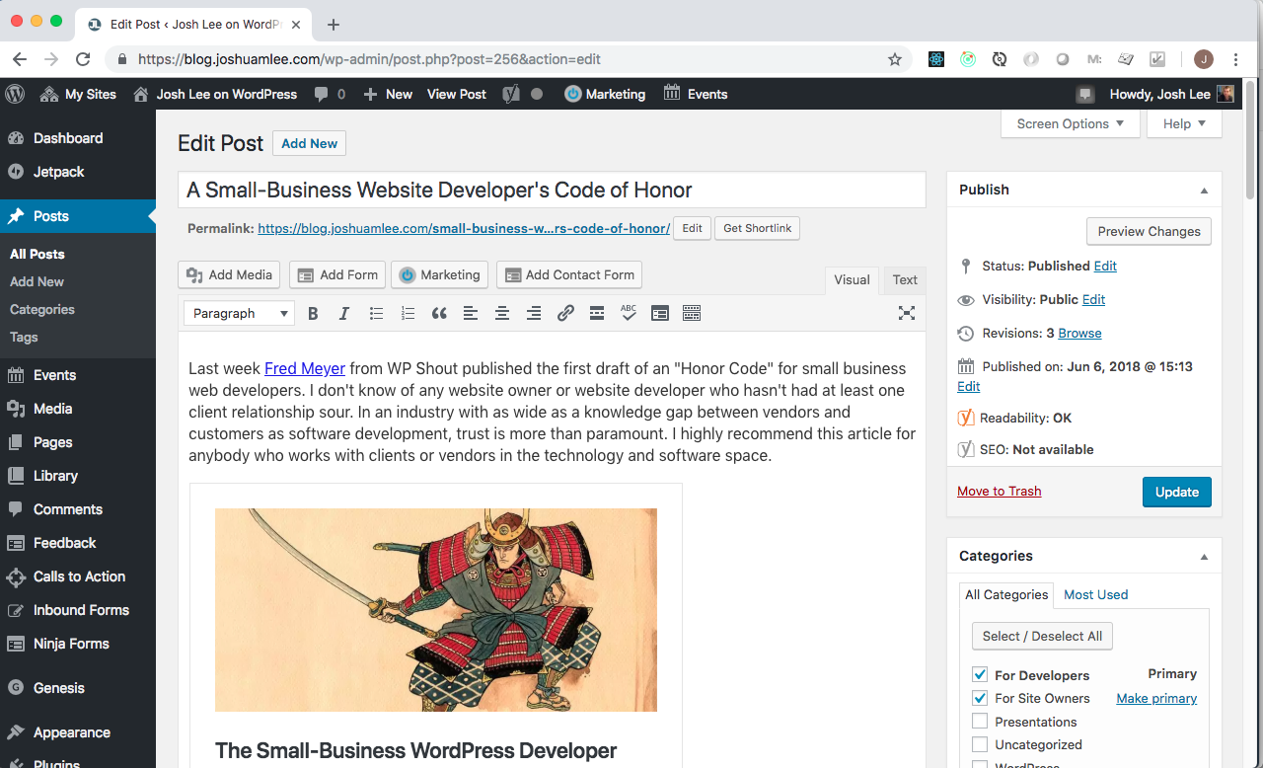
Task: Switch to Most Used categories tab
Action: 1095,594
